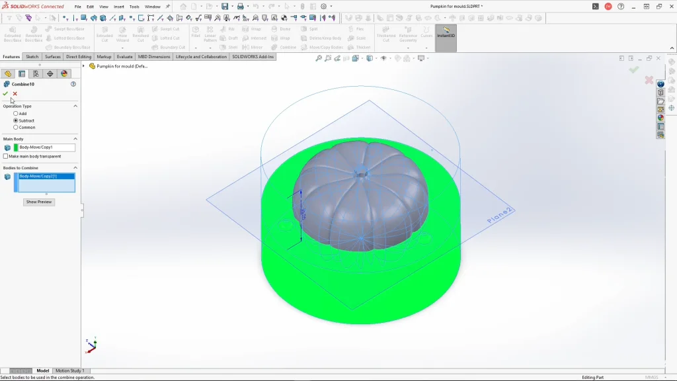Screen dimensions: 677x381
Task: Click the Zoom to Fit magnifier icon
Action: [319, 58]
